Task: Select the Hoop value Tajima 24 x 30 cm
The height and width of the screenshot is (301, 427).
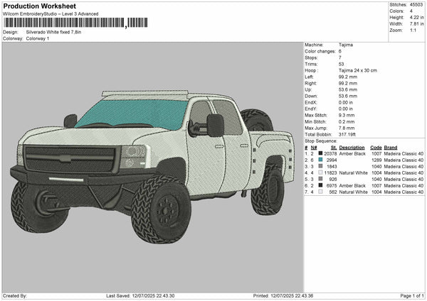Action: point(358,70)
